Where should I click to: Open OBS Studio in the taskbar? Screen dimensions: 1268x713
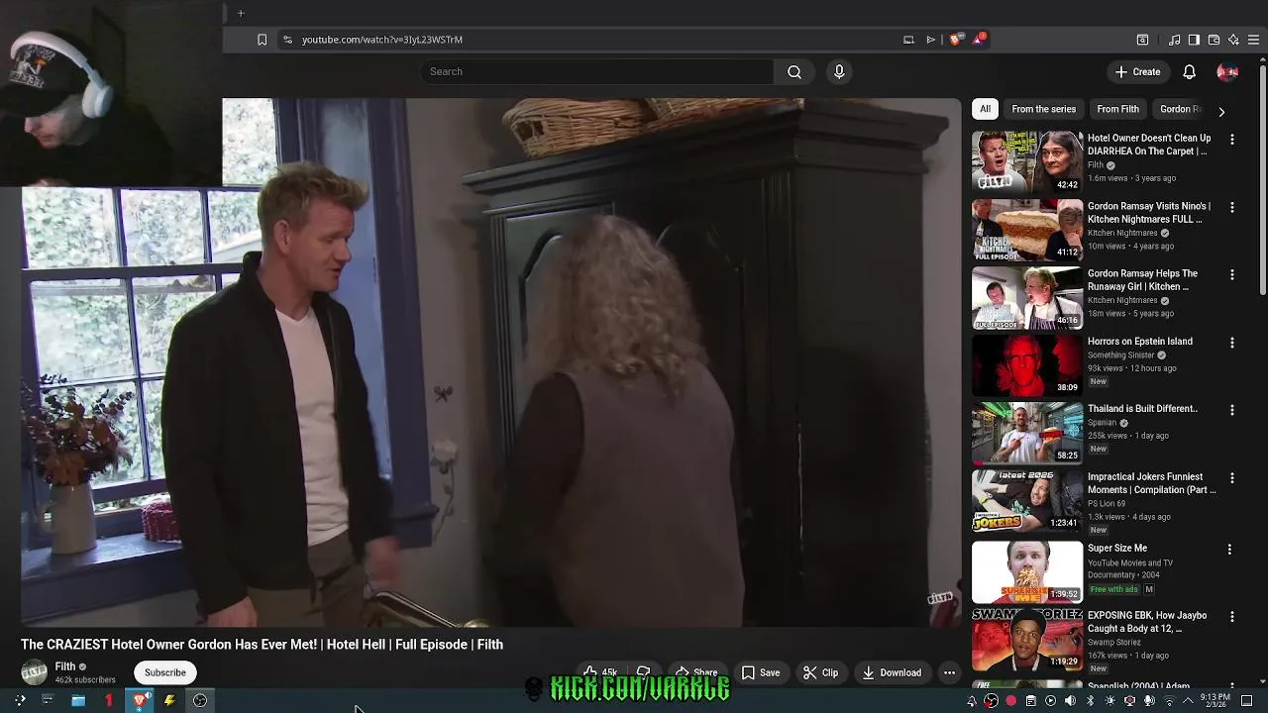pos(199,700)
